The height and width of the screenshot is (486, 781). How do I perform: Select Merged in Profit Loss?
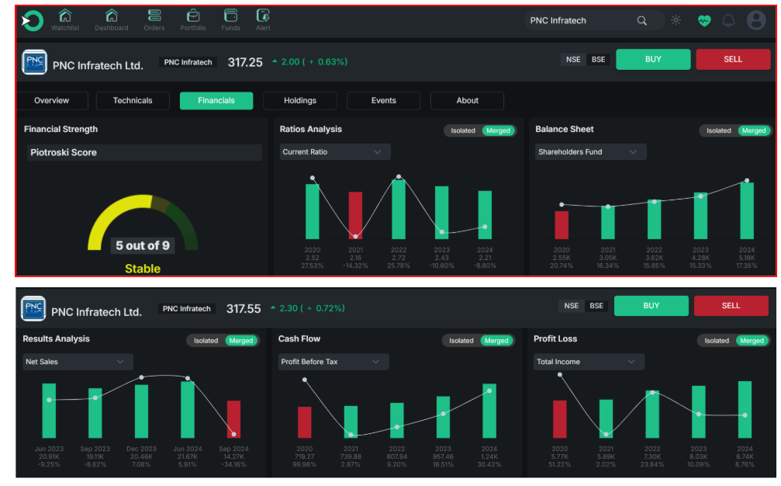(x=752, y=341)
